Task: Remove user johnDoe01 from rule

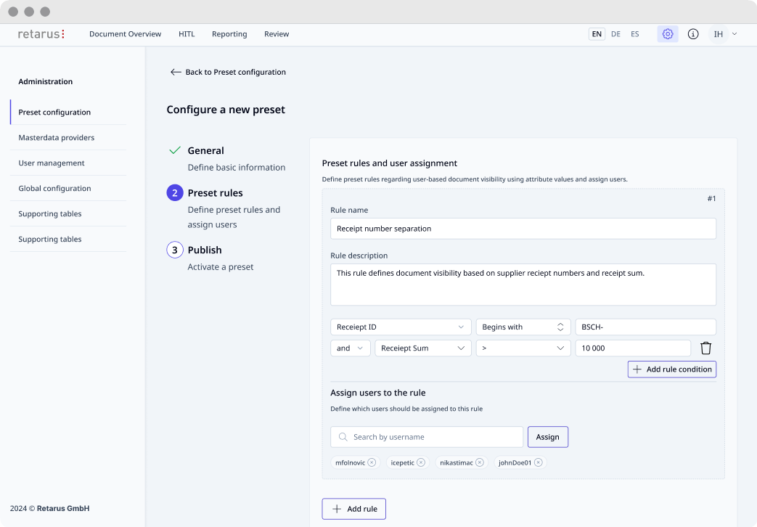Action: (x=539, y=462)
